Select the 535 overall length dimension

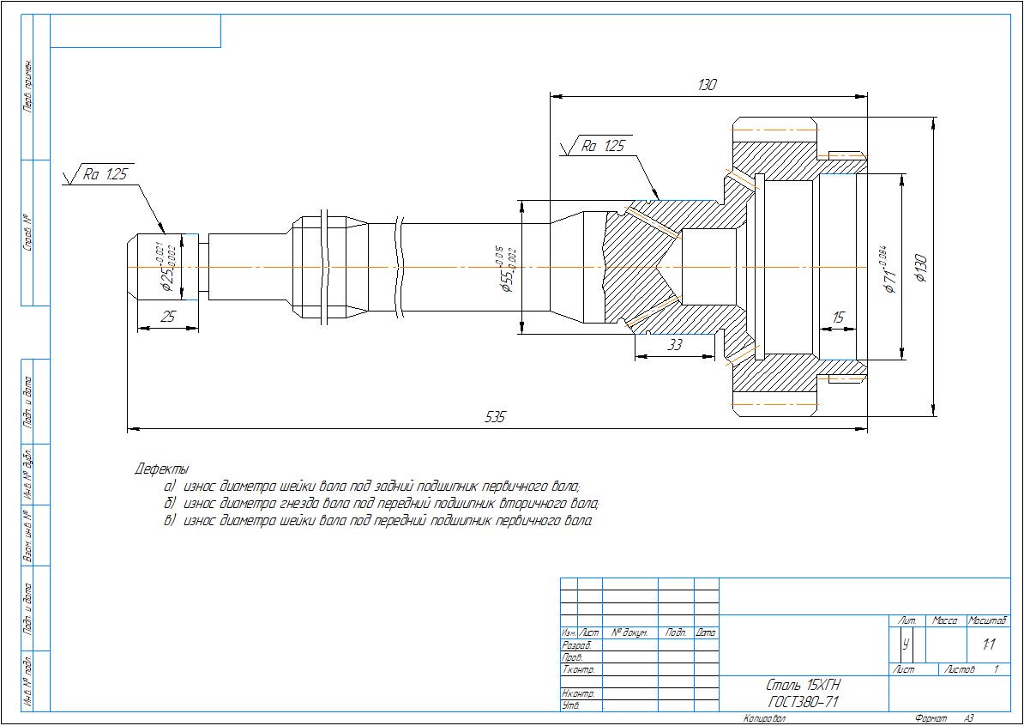pos(496,417)
